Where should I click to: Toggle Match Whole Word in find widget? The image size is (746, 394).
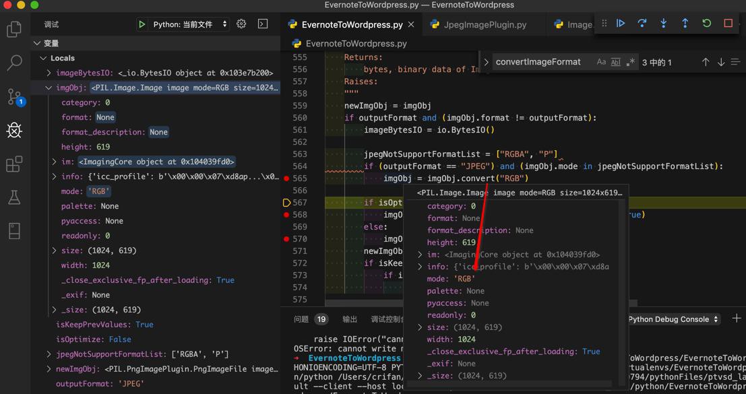616,62
